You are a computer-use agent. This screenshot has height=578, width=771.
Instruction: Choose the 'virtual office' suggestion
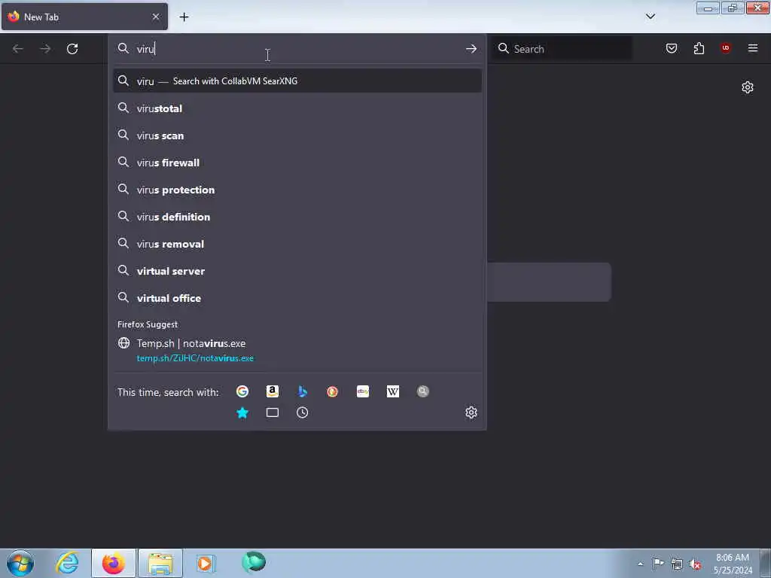(297, 298)
